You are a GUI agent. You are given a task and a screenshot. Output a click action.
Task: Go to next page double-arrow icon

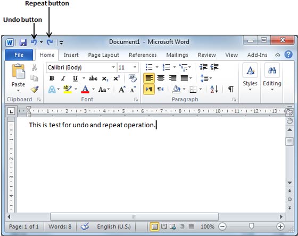(289, 208)
